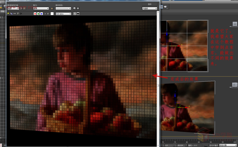Open the selected object dropdown
The height and width of the screenshot is (147, 238).
tap(228, 145)
